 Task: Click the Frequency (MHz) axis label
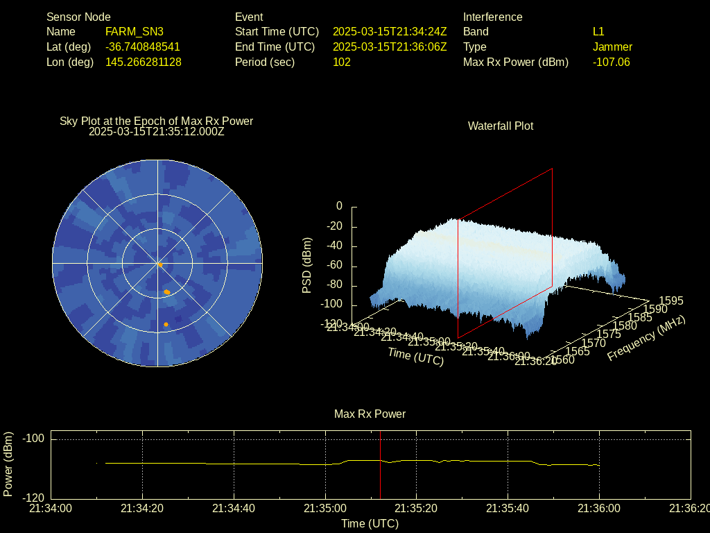coord(646,338)
